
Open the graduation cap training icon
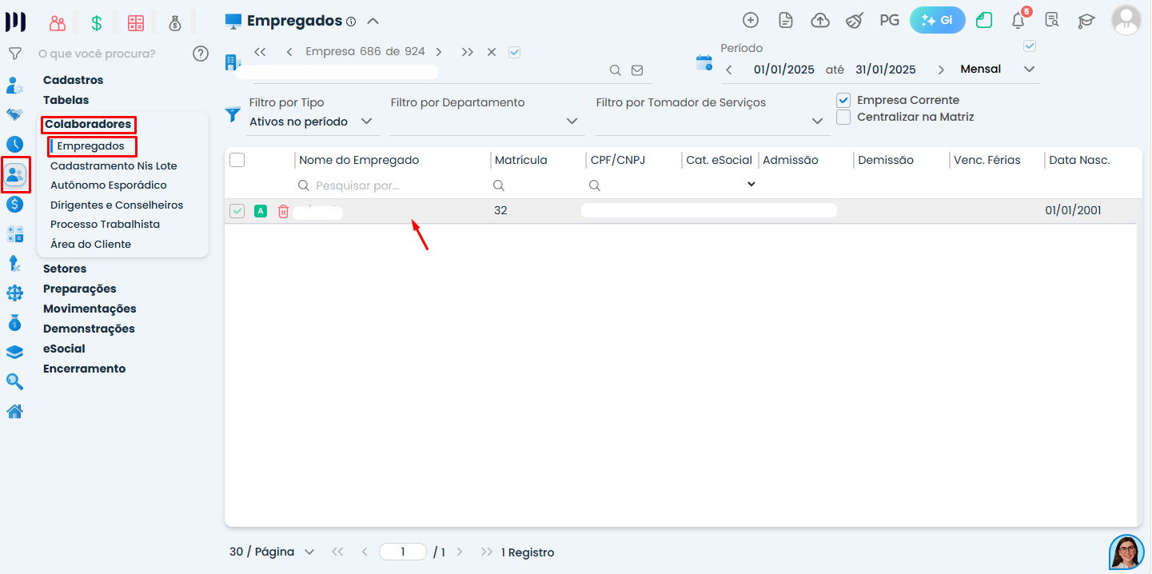[1086, 20]
